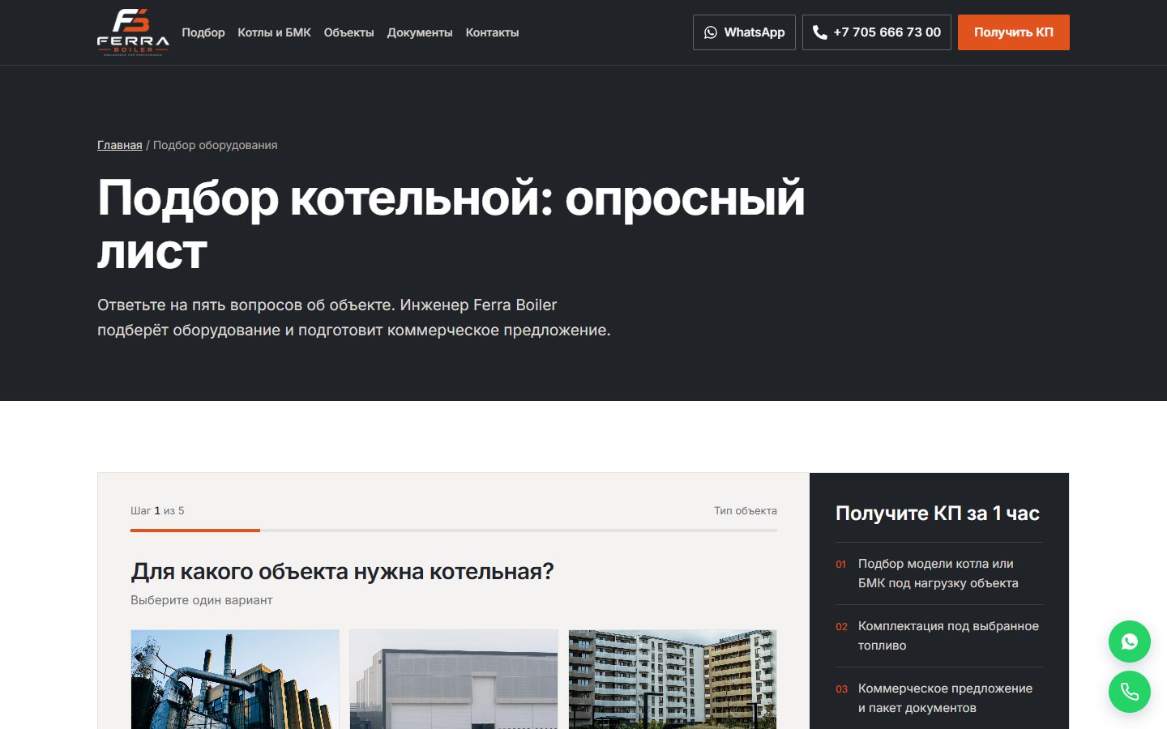
Task: Select the industrial plant object photo
Action: (x=235, y=680)
